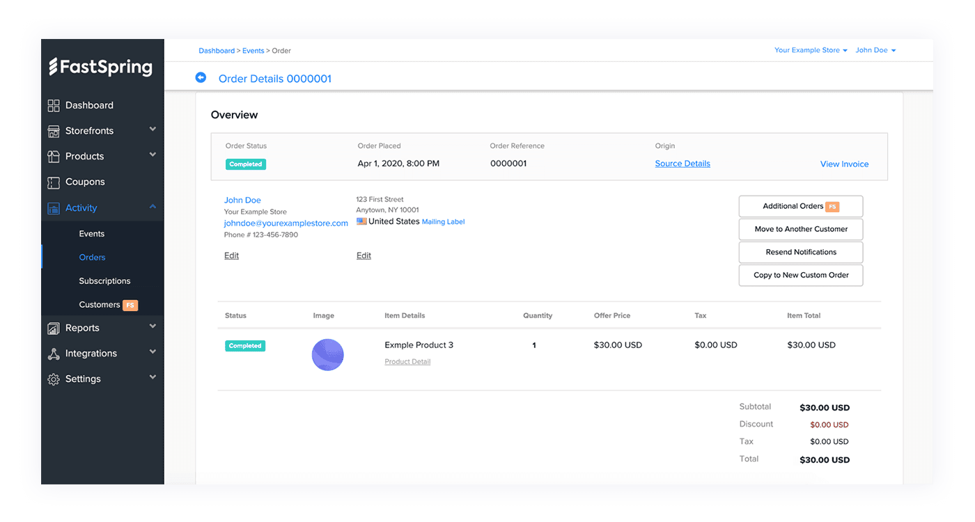Click the Storefronts shop icon
Viewport: 975px width, 522px height.
54,131
